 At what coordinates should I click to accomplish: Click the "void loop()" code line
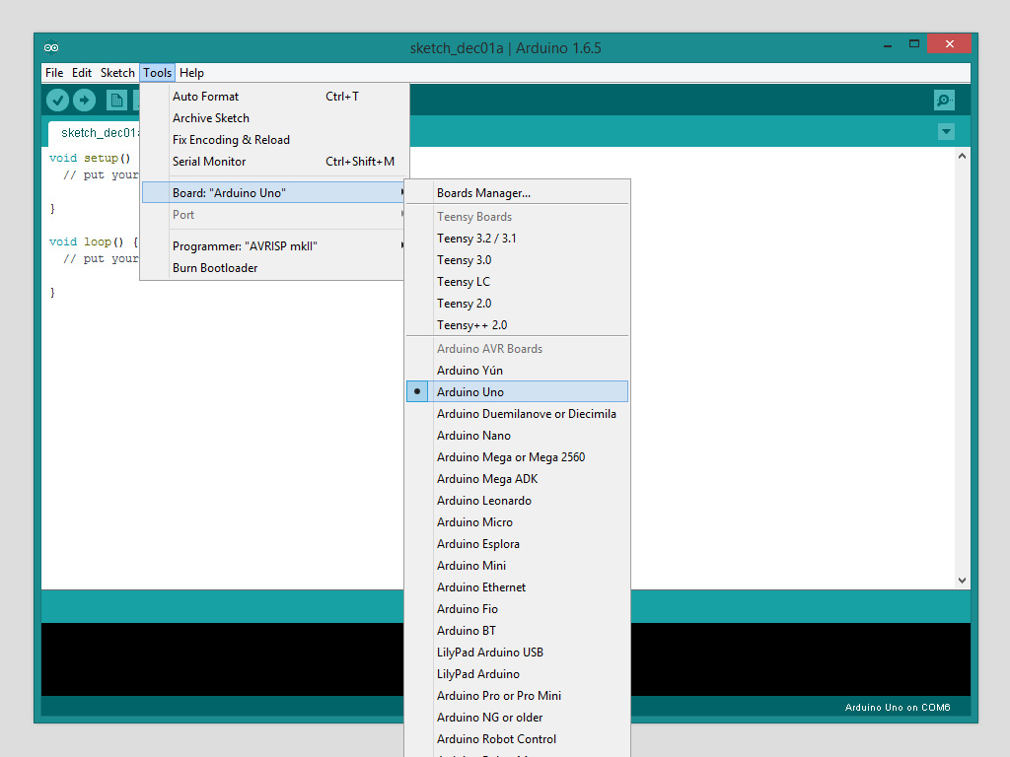(x=94, y=242)
